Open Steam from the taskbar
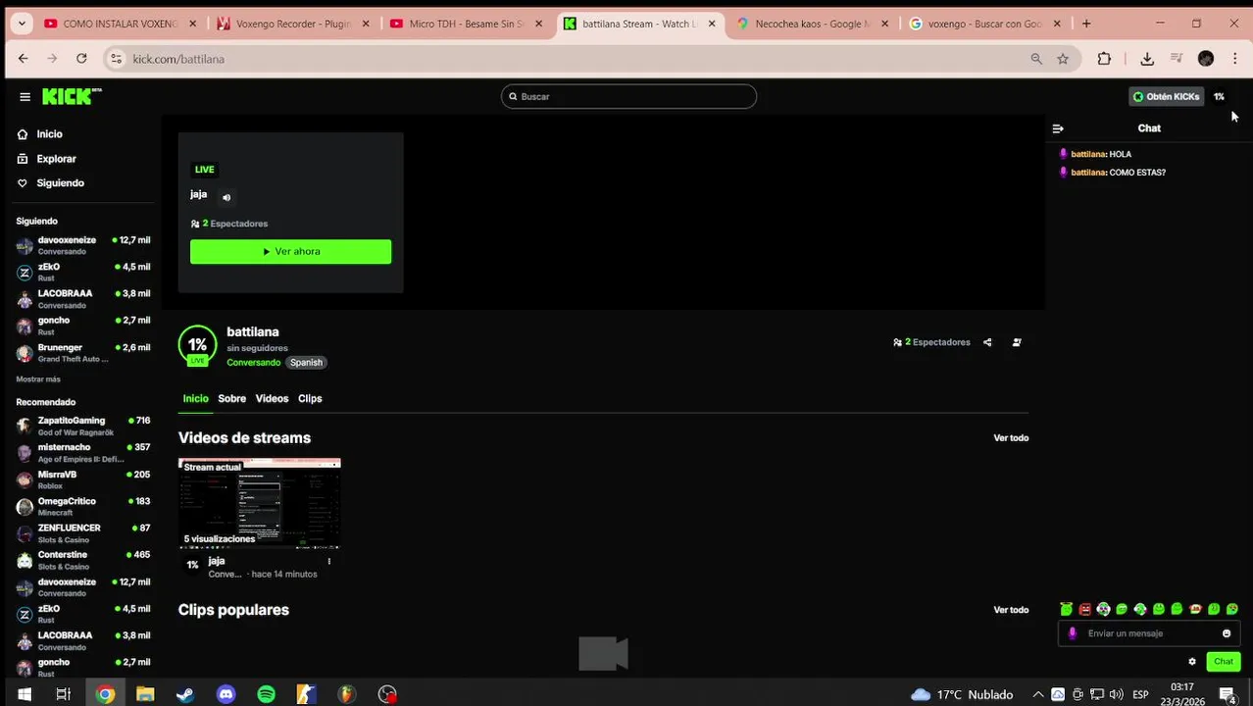Image resolution: width=1253 pixels, height=706 pixels. [x=185, y=694]
